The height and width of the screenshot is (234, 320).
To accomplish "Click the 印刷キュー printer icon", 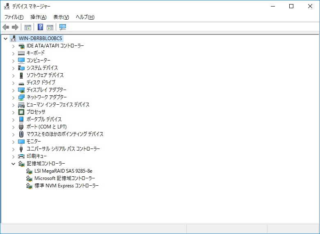I will (21, 156).
